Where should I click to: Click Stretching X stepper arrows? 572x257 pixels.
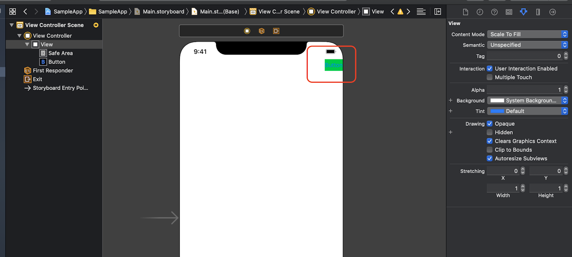pyautogui.click(x=523, y=171)
